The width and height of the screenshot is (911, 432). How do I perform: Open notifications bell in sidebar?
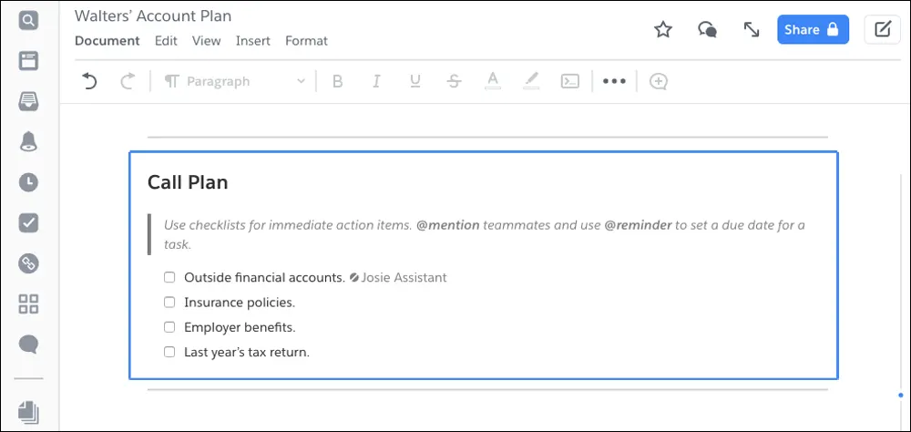point(28,141)
